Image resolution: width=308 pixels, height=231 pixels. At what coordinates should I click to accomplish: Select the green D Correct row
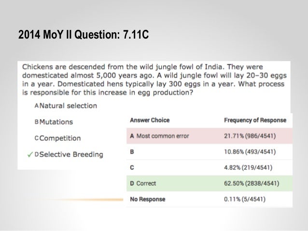tap(210, 183)
